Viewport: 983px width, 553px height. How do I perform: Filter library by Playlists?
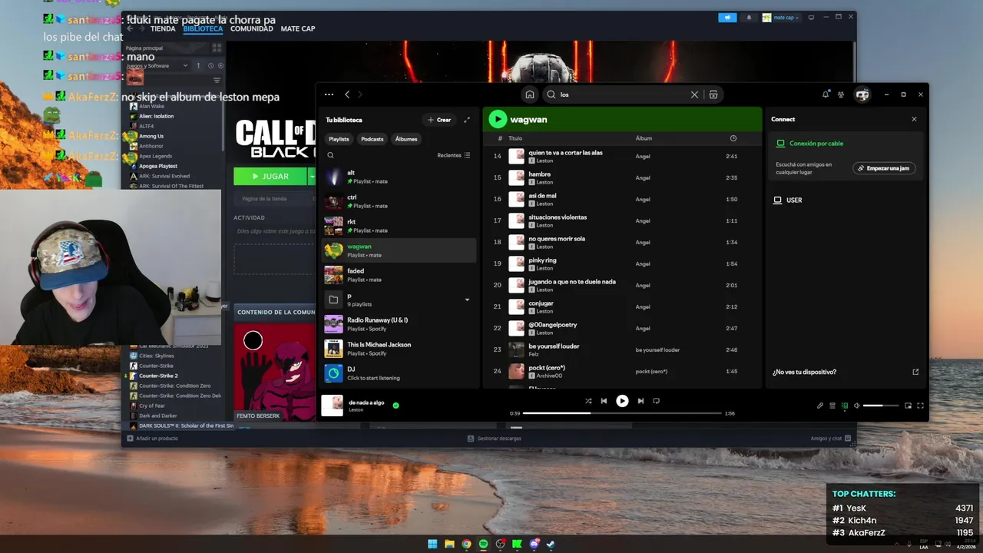point(339,139)
